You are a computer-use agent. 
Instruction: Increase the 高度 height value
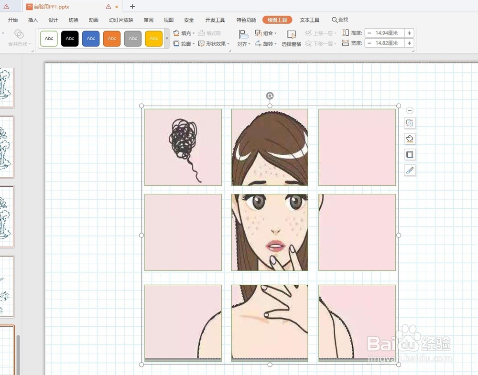coord(410,33)
